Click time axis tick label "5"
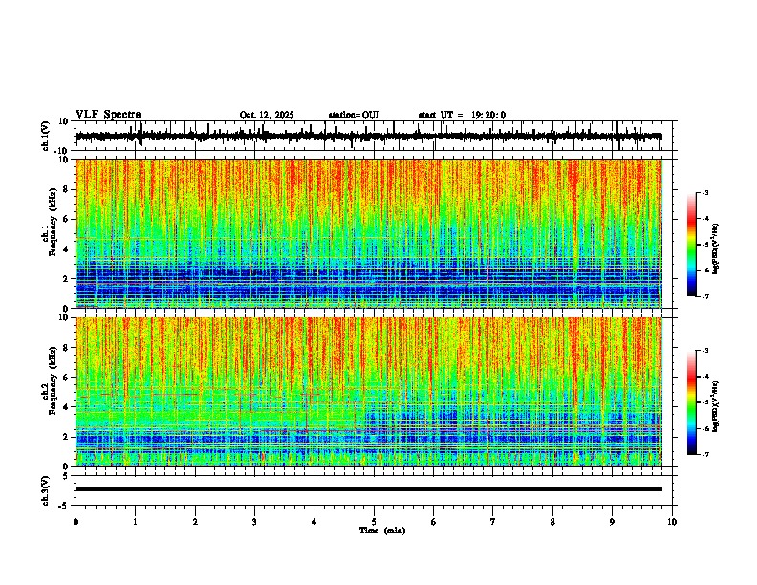 [x=374, y=522]
